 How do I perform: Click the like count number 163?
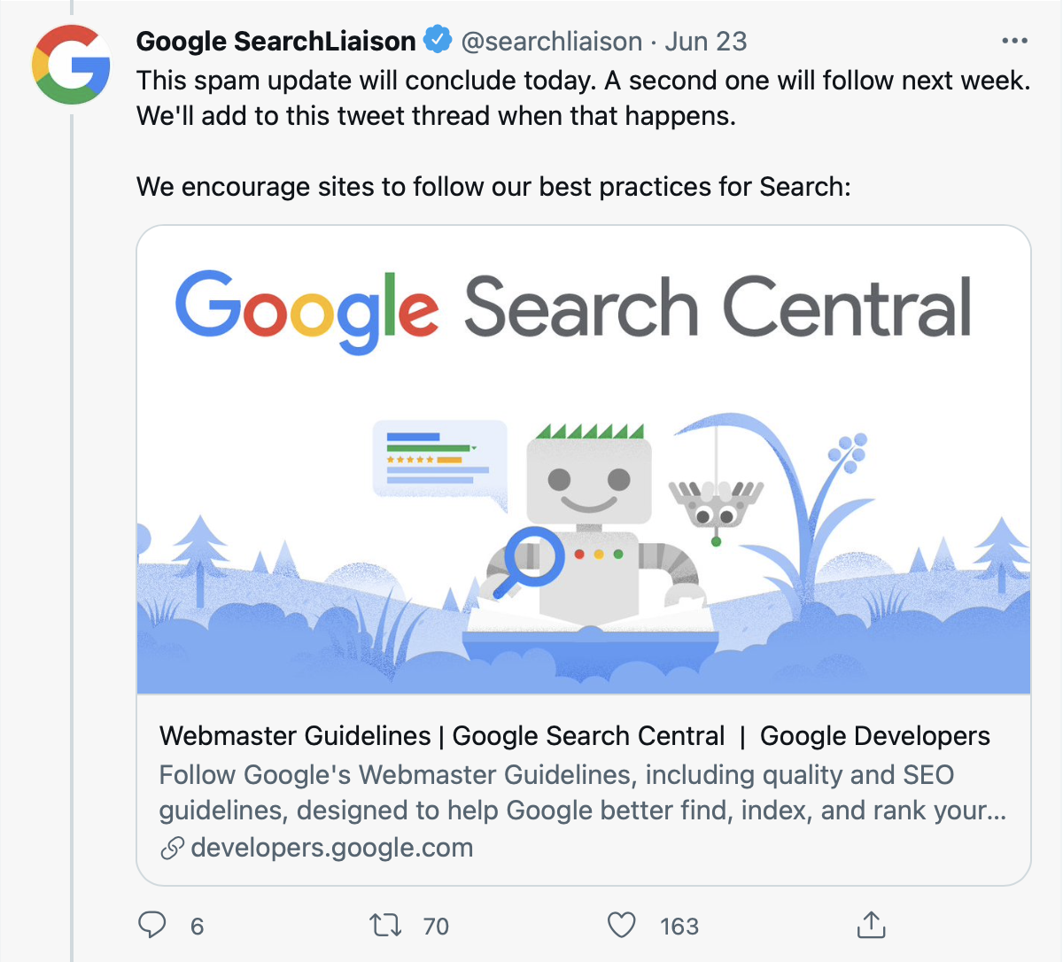tap(679, 927)
